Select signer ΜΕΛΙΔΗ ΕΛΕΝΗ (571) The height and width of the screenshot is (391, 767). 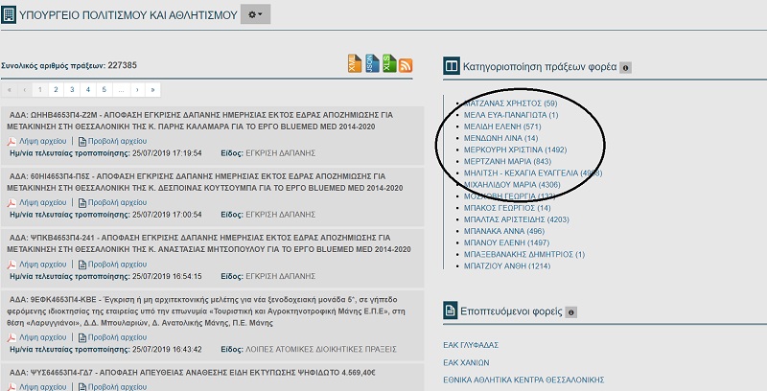pyautogui.click(x=502, y=126)
